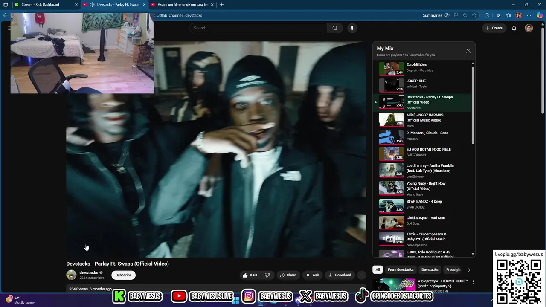Play EuroMilhões from the mix playlist
This screenshot has height=307, width=546.
point(422,68)
